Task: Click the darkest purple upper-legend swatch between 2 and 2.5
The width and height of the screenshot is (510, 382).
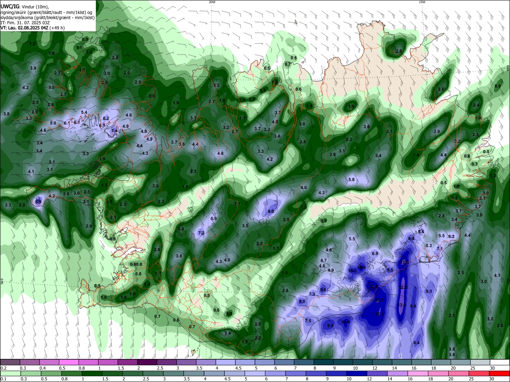Action: tap(147, 363)
